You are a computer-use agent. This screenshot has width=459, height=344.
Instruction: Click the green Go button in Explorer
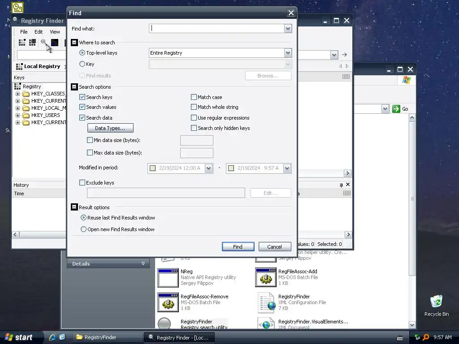tap(400, 109)
